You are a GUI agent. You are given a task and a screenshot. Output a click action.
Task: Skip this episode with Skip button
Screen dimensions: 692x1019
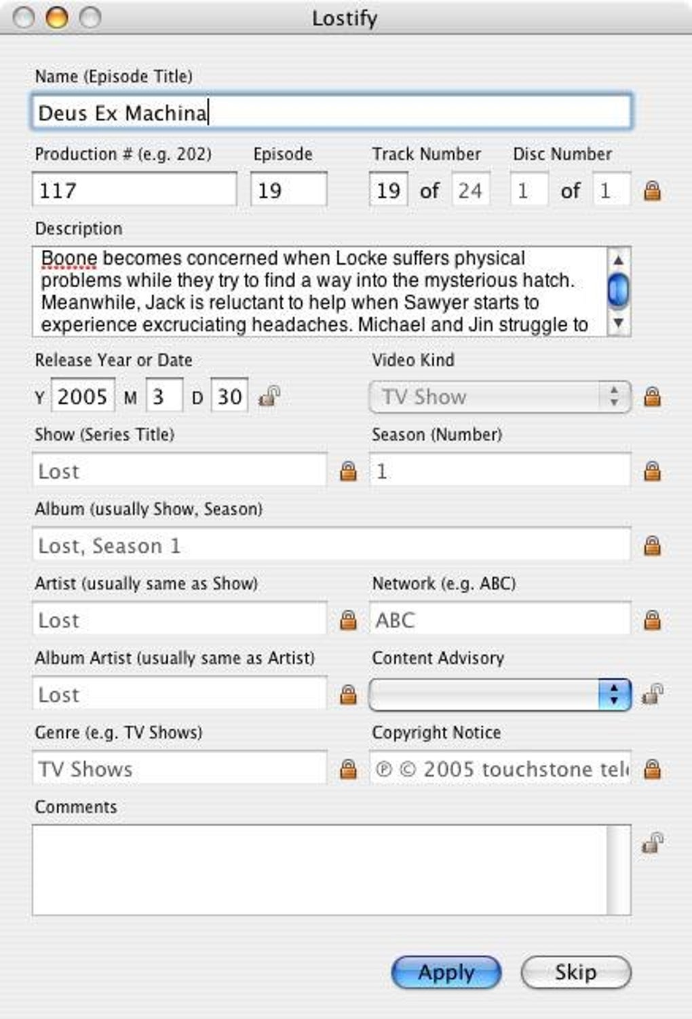coord(575,972)
